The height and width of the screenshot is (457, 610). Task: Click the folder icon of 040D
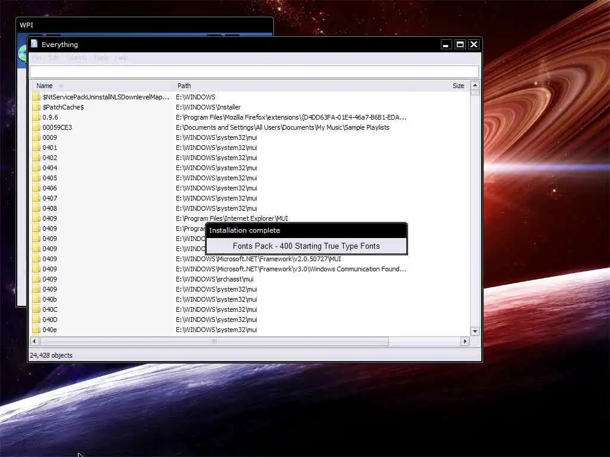coord(36,320)
